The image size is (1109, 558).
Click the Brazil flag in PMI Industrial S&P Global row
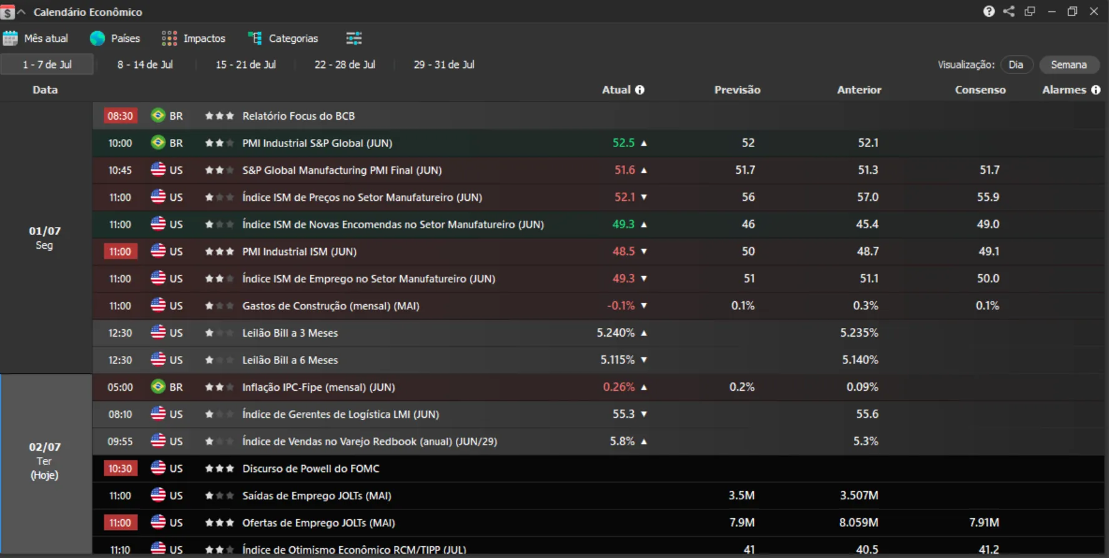tap(158, 143)
